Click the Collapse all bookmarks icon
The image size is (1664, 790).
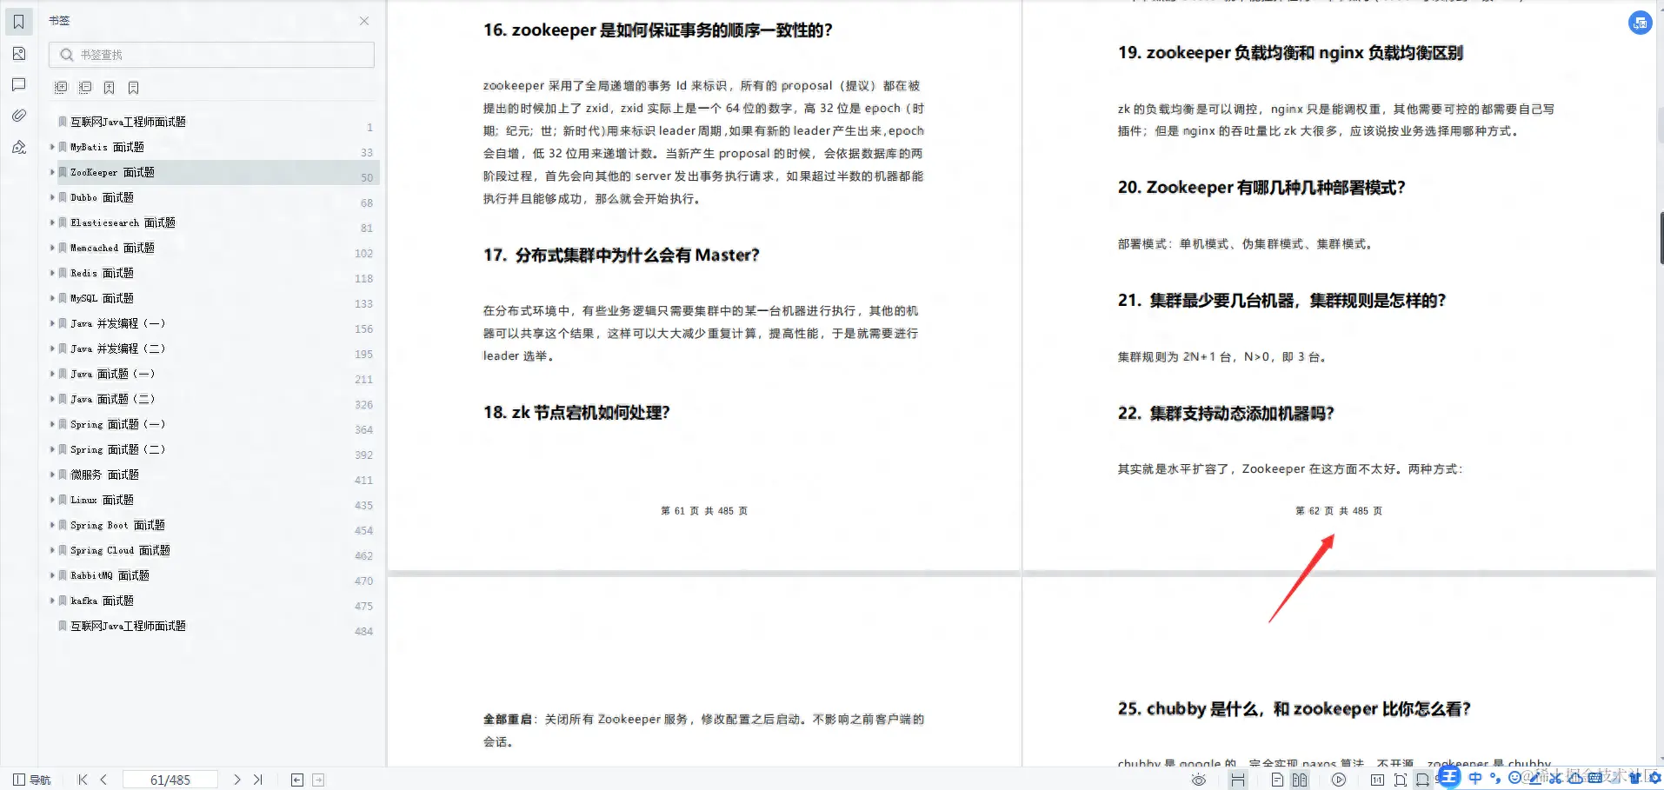(85, 88)
